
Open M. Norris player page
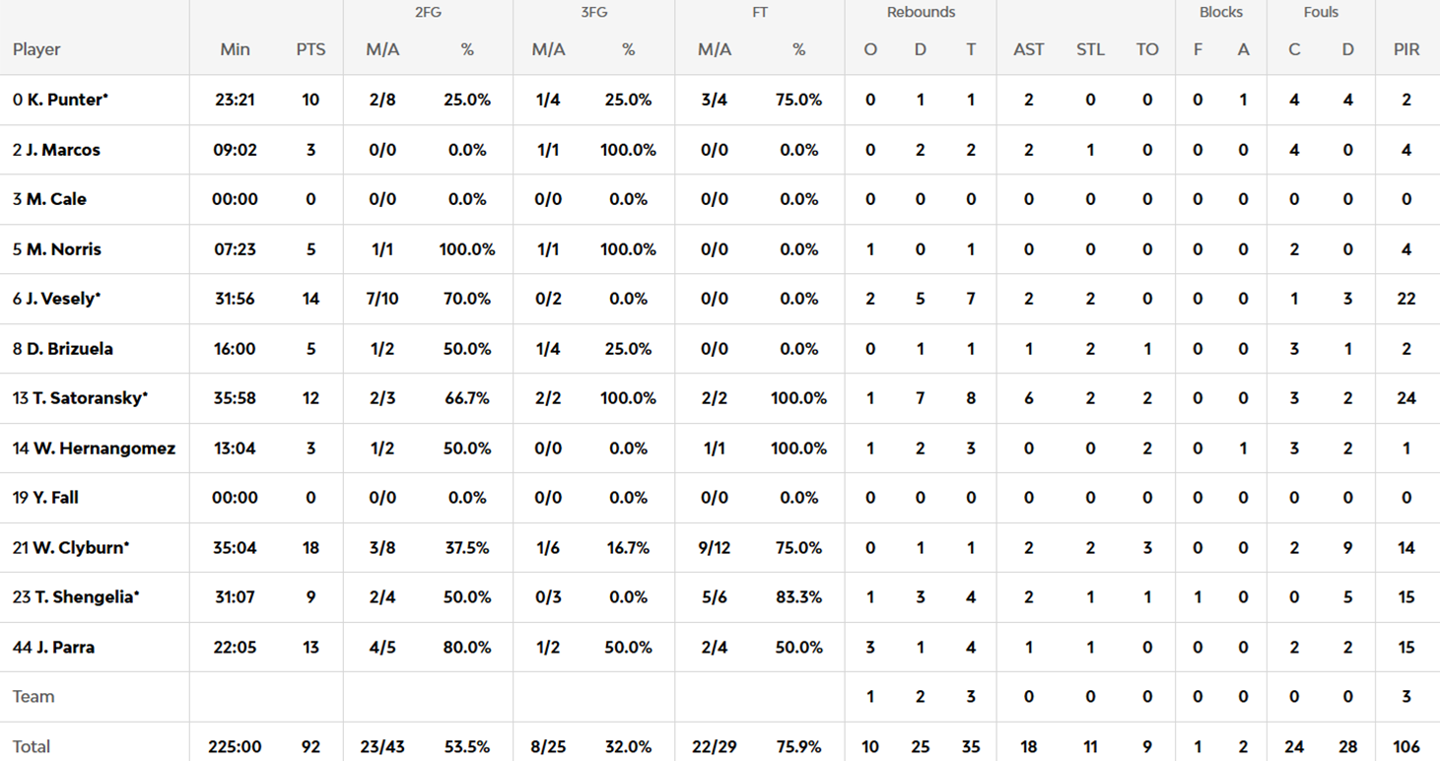click(x=63, y=249)
